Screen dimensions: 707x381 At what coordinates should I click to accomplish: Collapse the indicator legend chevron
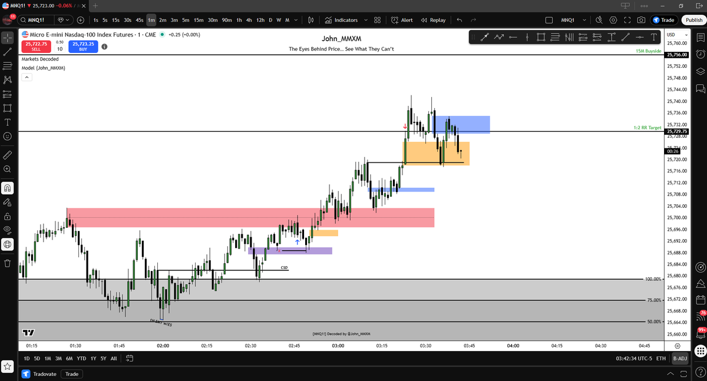point(27,78)
